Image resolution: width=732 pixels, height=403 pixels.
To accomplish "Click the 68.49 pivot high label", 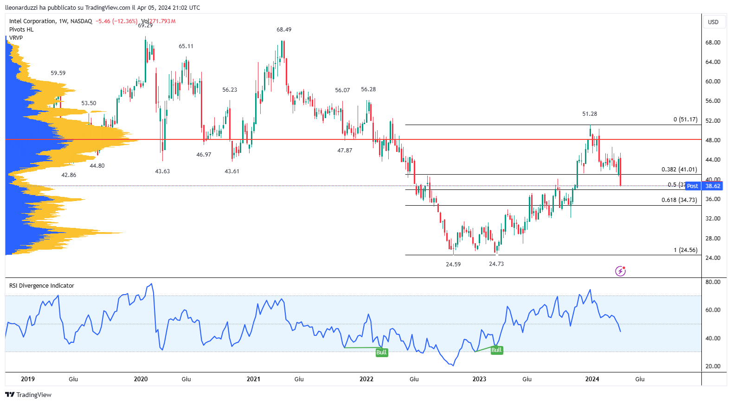I will (x=284, y=29).
